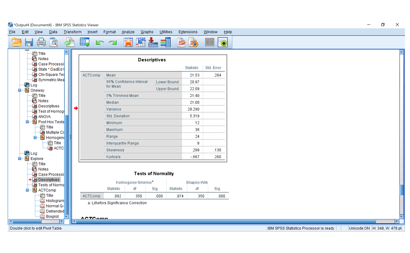The image size is (410, 253).
Task: Collapse the Homogeneous subsets node
Action: click(x=35, y=137)
